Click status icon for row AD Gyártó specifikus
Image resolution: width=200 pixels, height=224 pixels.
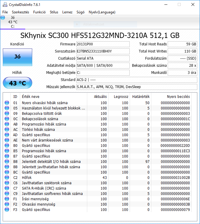tap(7, 135)
